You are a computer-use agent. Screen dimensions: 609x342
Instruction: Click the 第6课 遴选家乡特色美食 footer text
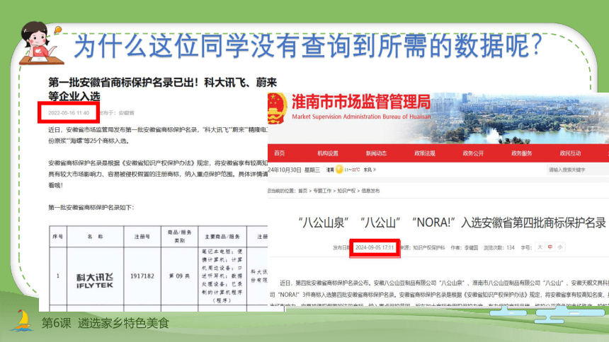(x=106, y=323)
